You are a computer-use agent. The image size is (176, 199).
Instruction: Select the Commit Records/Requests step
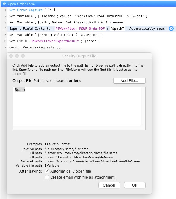click(x=35, y=47)
